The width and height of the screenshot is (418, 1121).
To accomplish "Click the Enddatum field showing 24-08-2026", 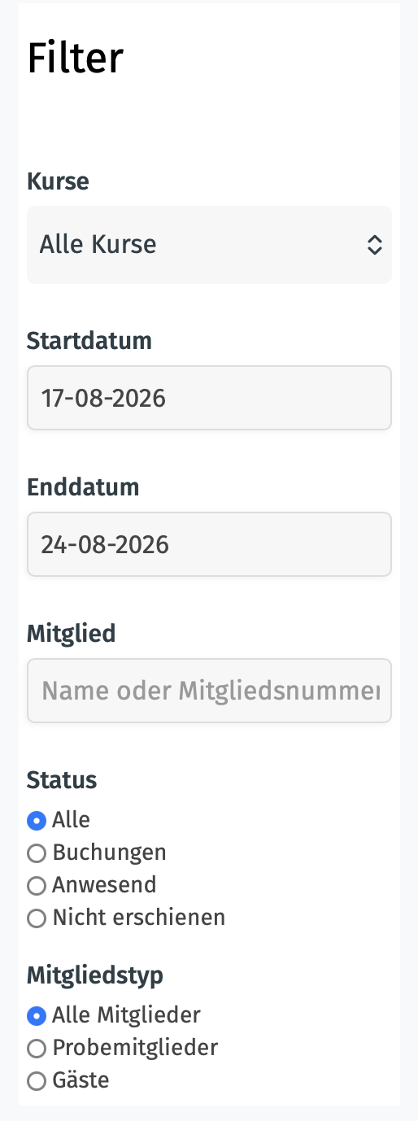I will coord(209,544).
